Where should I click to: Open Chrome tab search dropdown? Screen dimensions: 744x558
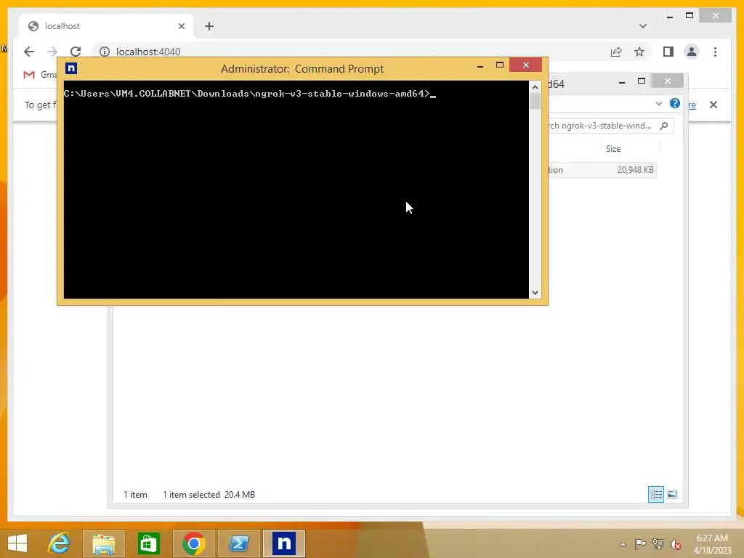click(x=643, y=26)
